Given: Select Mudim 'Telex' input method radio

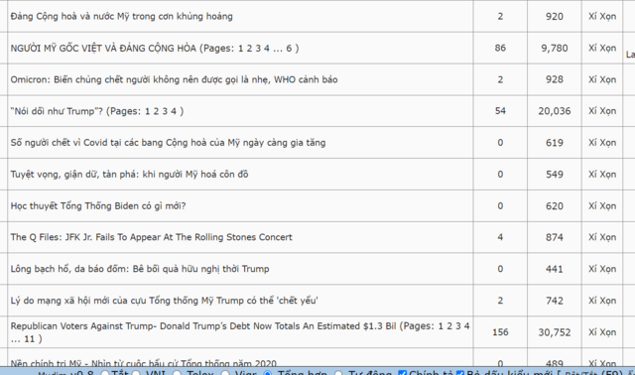Looking at the screenshot, I should [x=177, y=373].
